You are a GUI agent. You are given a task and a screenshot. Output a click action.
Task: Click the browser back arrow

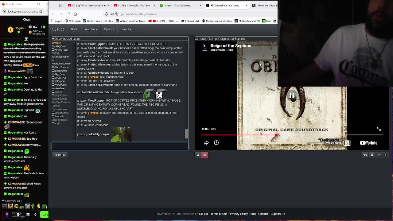[53, 14]
